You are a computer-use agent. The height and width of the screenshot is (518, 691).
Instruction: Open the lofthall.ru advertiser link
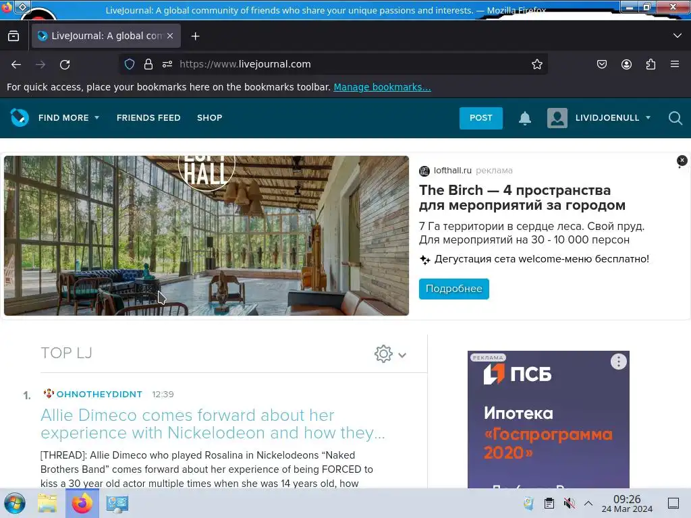point(453,171)
